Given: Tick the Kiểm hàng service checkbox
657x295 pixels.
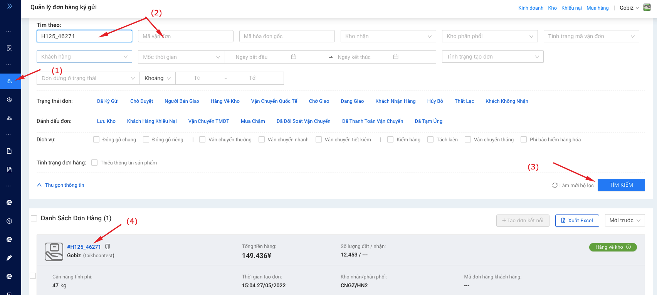Looking at the screenshot, I should pos(390,139).
